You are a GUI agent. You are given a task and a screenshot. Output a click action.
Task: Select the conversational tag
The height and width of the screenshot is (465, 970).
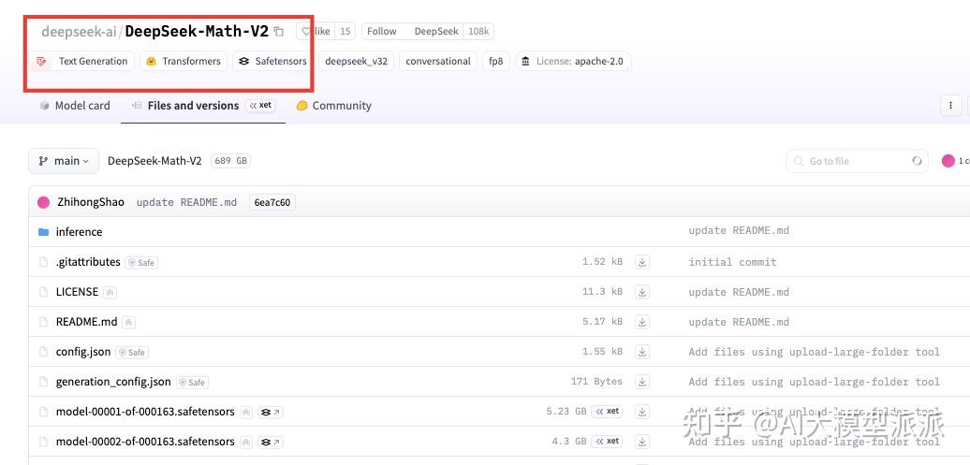438,61
